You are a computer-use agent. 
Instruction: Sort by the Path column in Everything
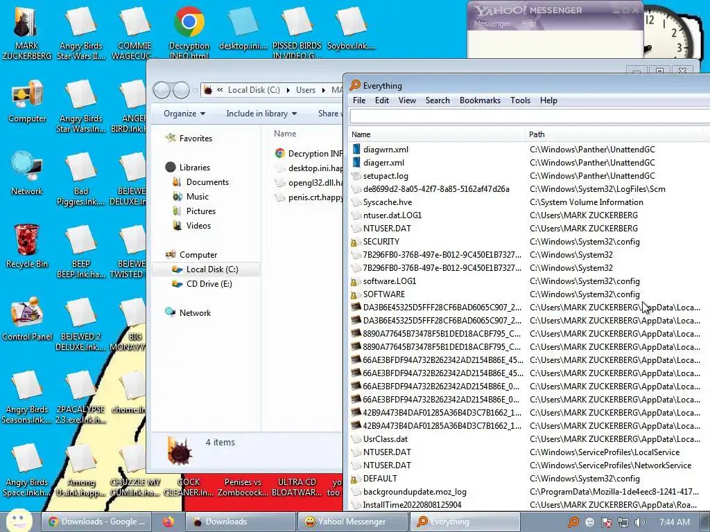(x=616, y=134)
